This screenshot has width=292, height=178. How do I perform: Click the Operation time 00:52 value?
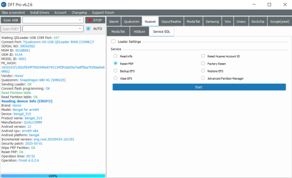point(31,156)
